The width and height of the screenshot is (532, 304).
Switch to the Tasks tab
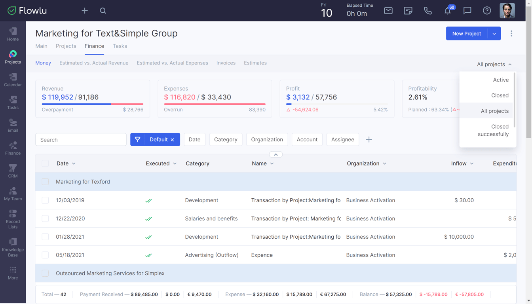tap(120, 46)
